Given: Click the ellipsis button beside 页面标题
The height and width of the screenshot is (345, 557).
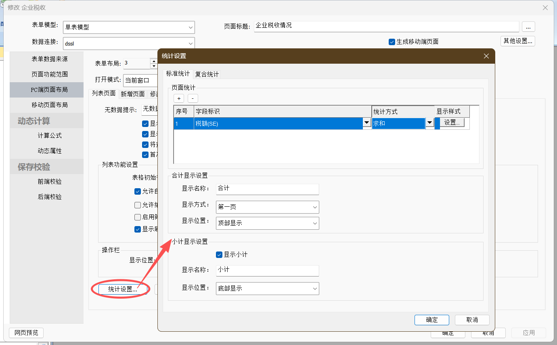Looking at the screenshot, I should pyautogui.click(x=528, y=27).
